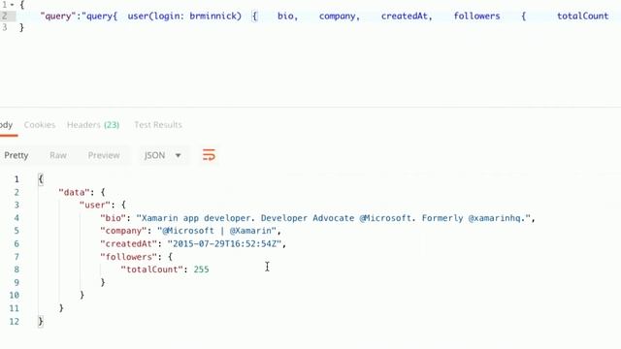The width and height of the screenshot is (621, 349).
Task: Click the "createdAt" key in response
Action: tap(128, 243)
